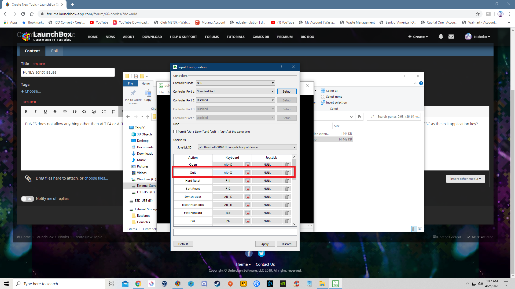Click Windows search box on taskbar
This screenshot has width=515, height=289.
(x=59, y=284)
